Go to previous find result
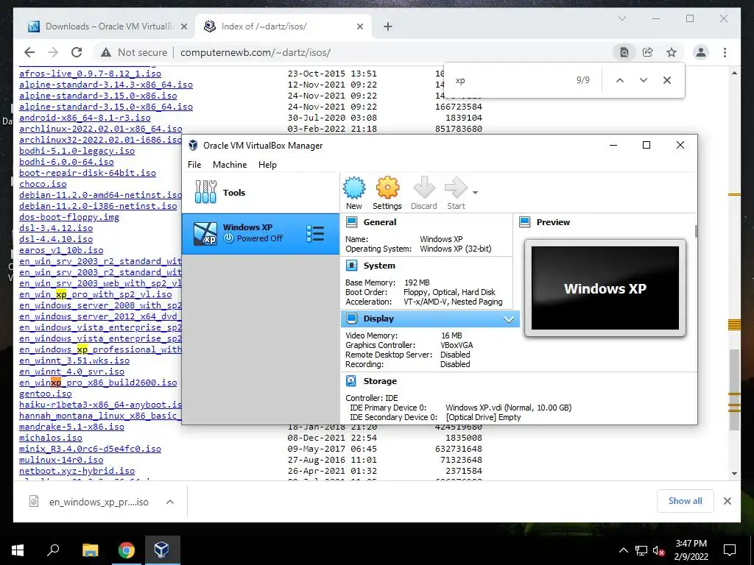Viewport: 754px width, 565px height. [620, 80]
